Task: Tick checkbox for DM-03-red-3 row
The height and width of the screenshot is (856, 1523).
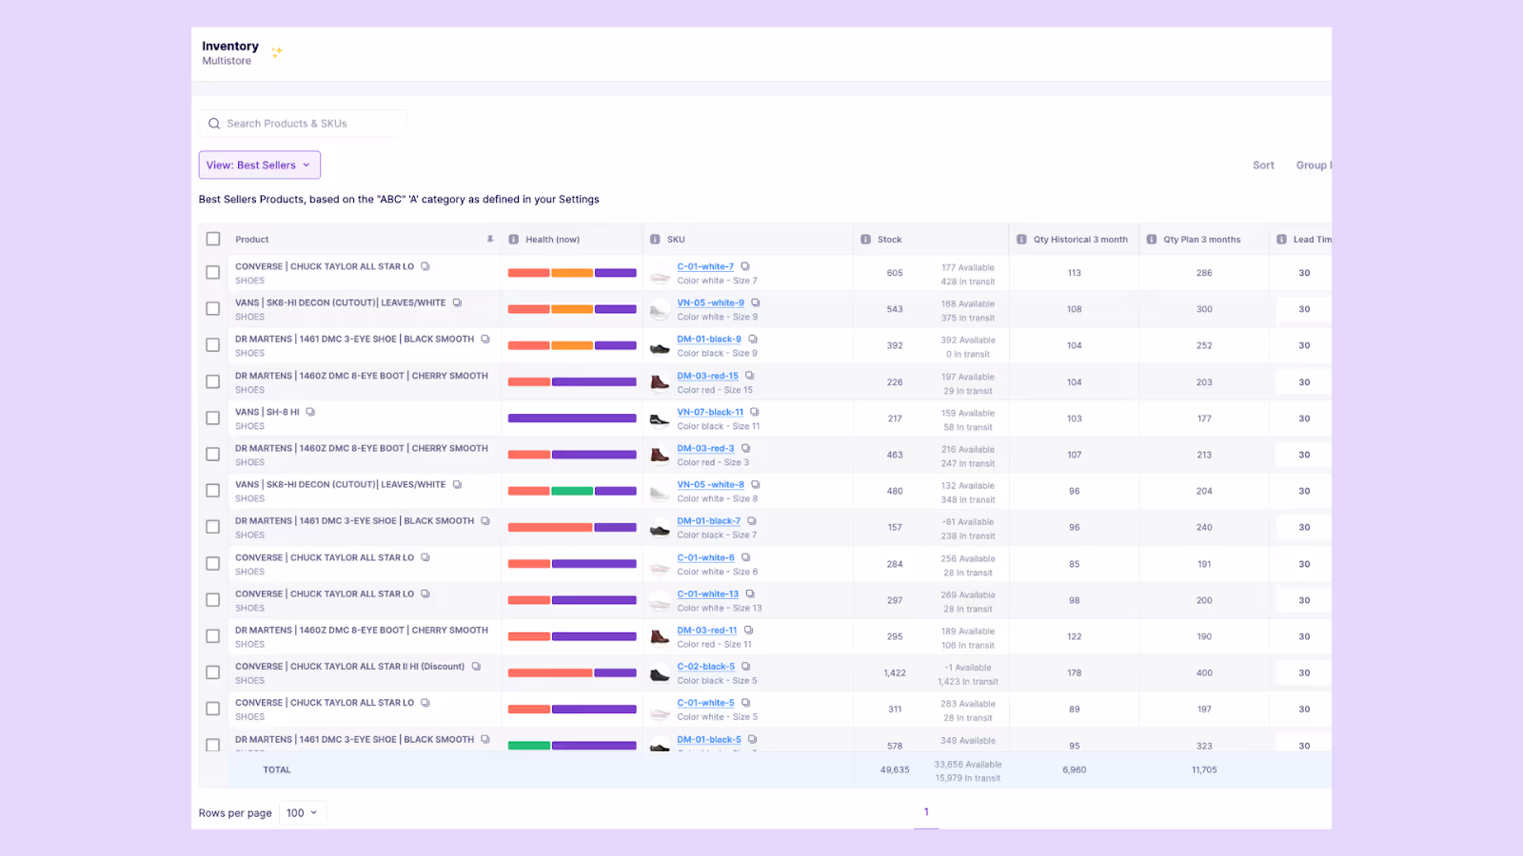Action: click(213, 454)
